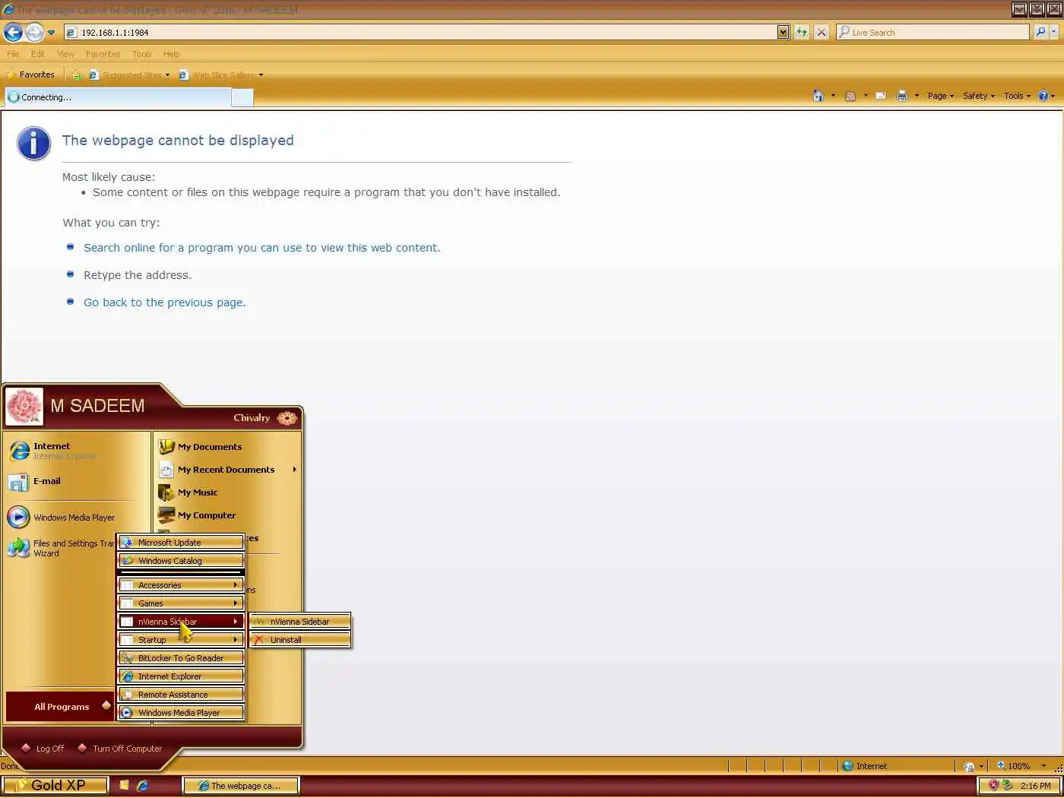Open the Help menu

click(x=172, y=54)
